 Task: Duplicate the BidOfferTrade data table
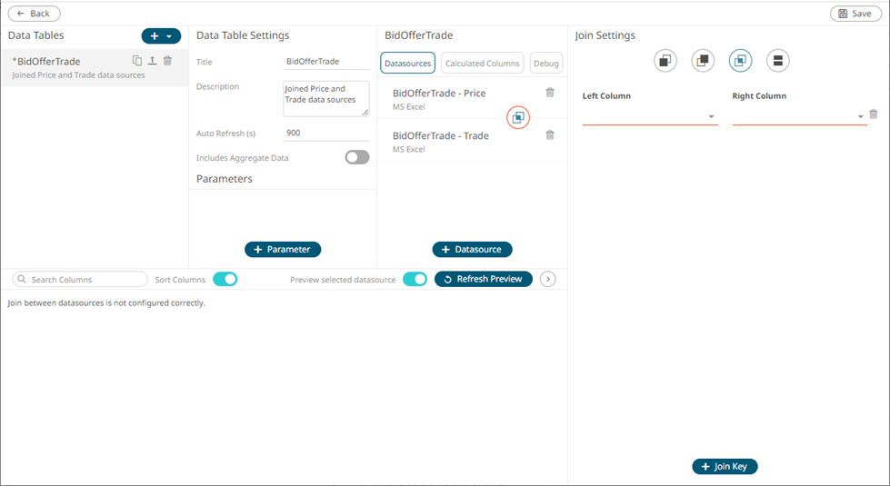click(x=137, y=61)
